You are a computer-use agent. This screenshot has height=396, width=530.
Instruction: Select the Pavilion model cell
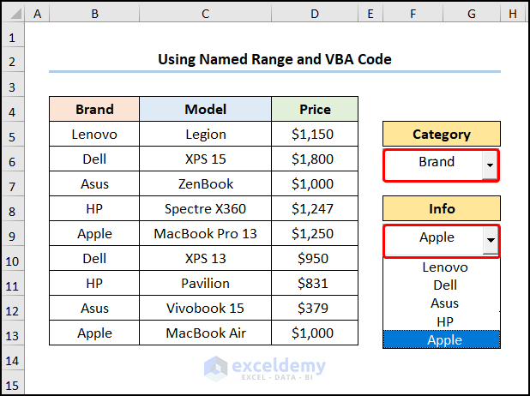click(205, 283)
